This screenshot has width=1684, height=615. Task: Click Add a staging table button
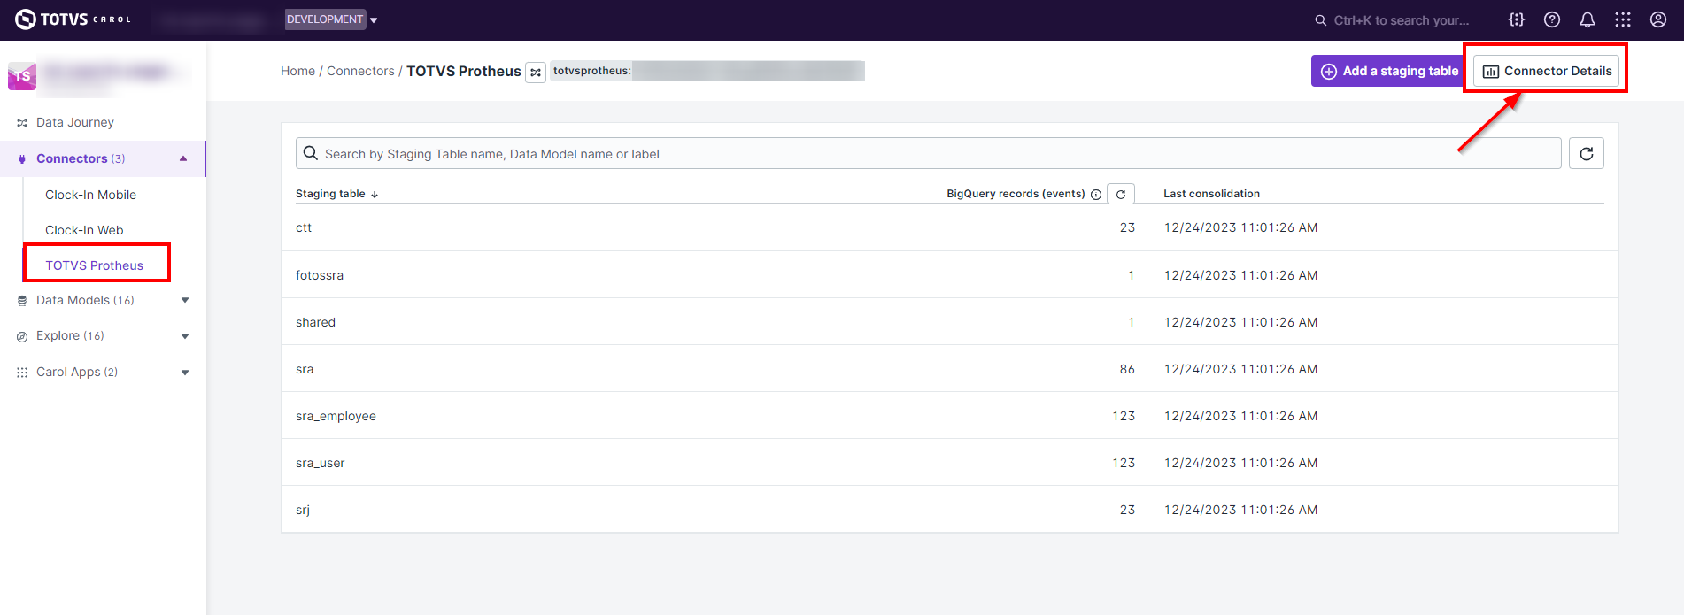coord(1389,71)
